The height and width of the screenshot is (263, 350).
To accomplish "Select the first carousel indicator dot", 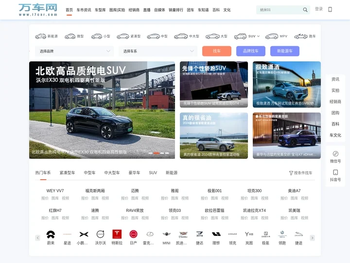I will pos(151,153).
